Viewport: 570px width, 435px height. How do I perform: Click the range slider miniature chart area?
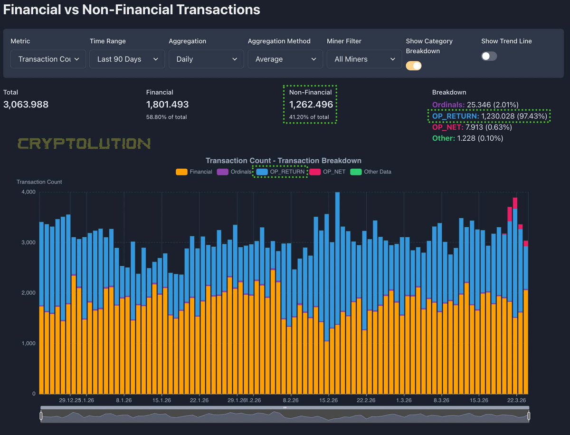point(285,416)
